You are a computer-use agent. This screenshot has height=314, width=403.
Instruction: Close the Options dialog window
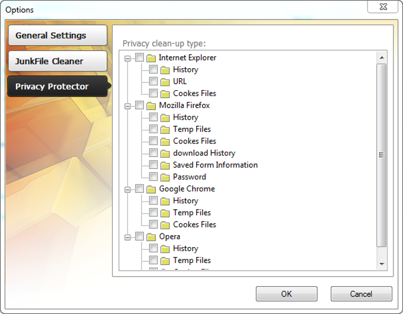383,7
